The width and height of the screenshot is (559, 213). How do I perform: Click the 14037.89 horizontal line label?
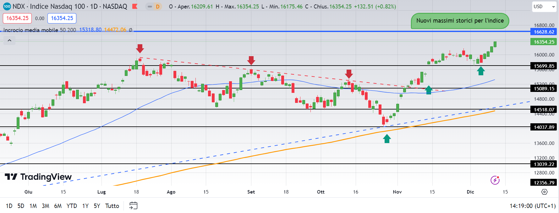coord(544,127)
